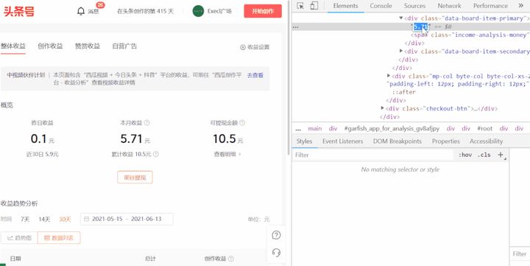
Task: Click the breadcrumb leading ellipsis
Action: tap(298, 129)
